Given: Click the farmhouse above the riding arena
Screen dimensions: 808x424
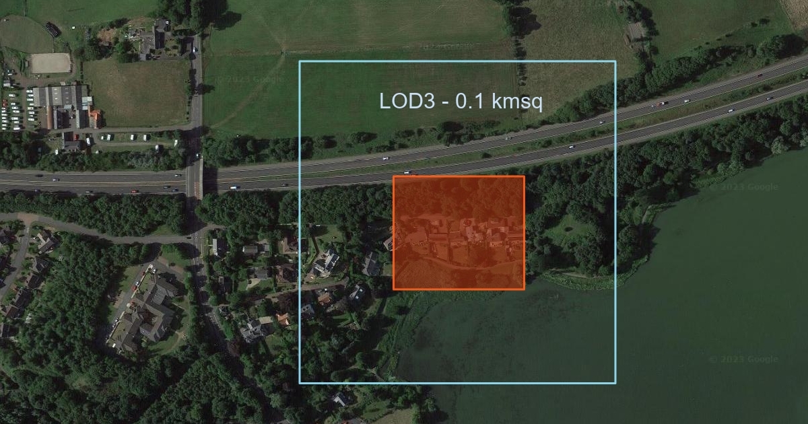Looking at the screenshot, I should (151, 39).
